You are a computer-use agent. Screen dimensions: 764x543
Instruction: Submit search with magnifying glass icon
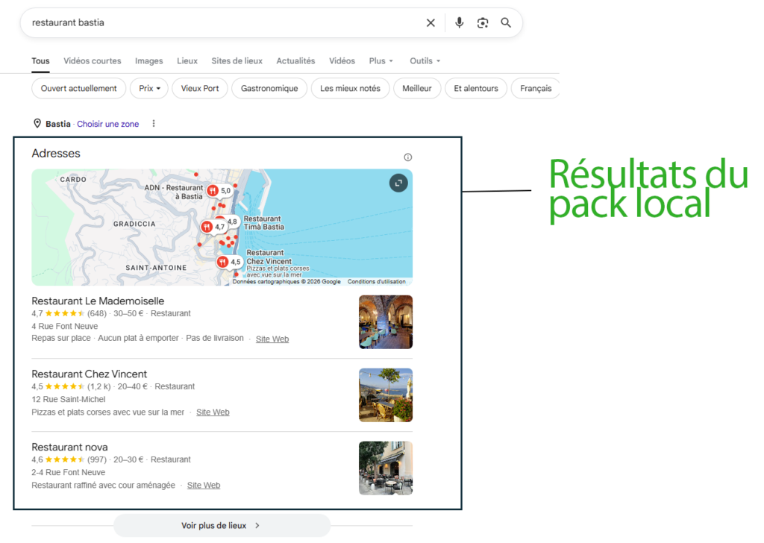[506, 23]
